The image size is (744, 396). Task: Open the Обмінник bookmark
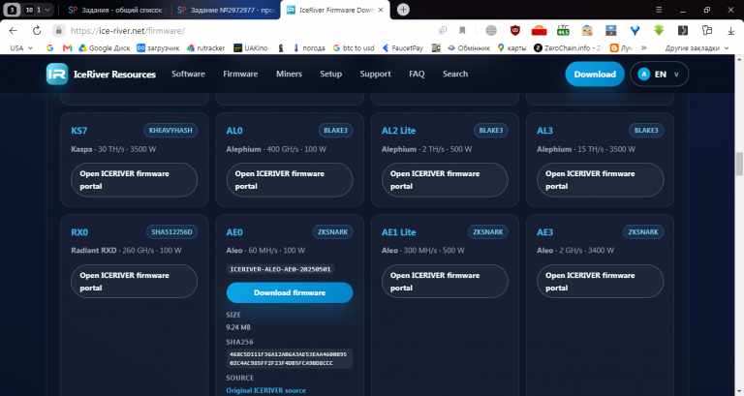469,47
